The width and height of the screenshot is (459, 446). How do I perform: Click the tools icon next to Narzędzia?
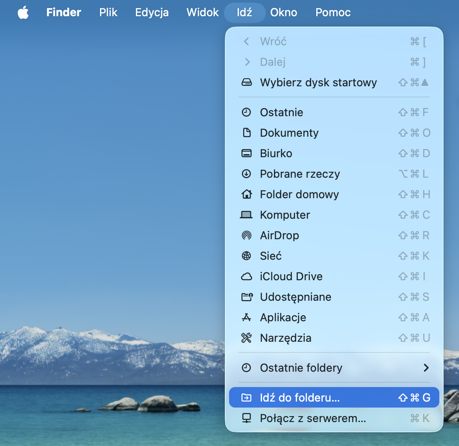(x=247, y=338)
